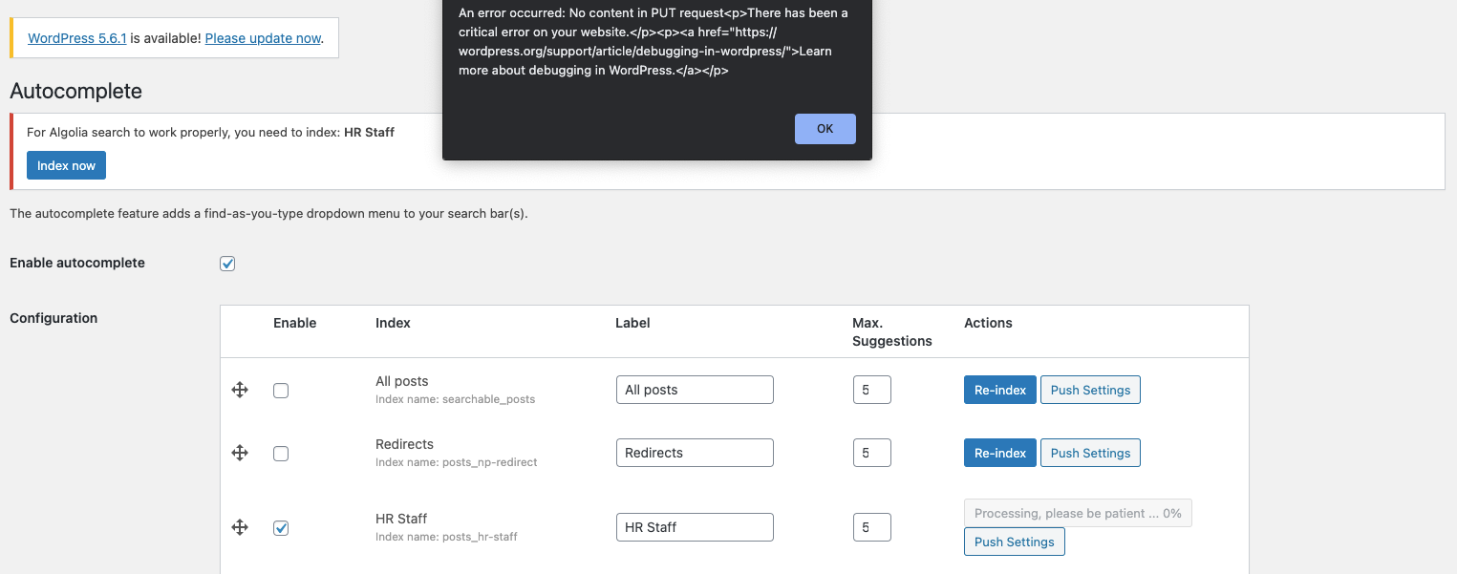Viewport: 1457px width, 574px height.
Task: Open the WordPress 5.6.1 link
Action: (x=77, y=38)
